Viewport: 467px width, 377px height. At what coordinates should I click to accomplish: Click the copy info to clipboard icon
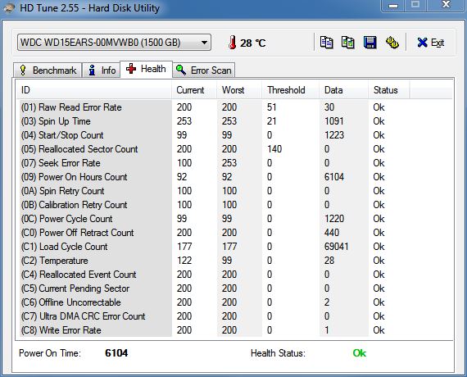[327, 43]
